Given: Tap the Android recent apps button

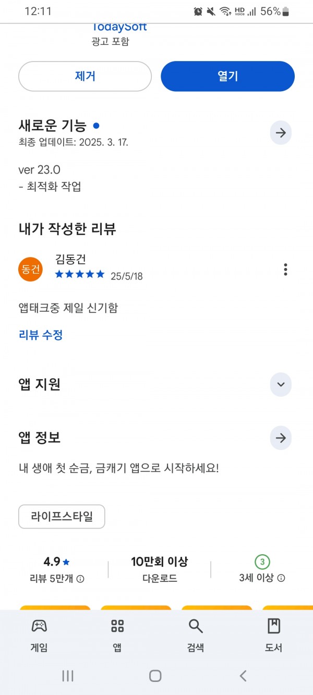Looking at the screenshot, I should pos(67,676).
